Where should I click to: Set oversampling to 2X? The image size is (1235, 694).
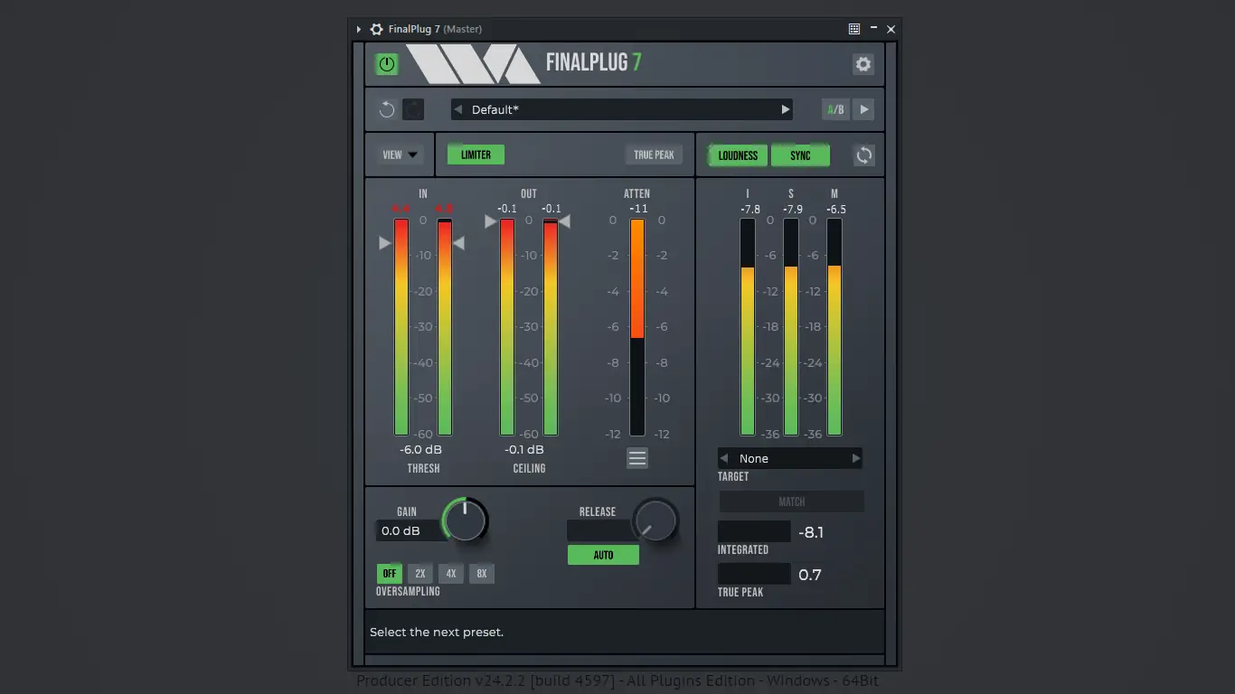coord(420,573)
